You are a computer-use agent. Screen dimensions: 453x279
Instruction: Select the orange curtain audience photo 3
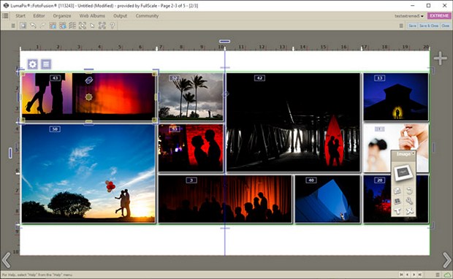click(x=225, y=199)
